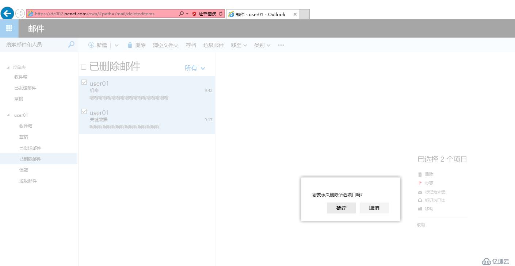Click 标志 in the selection pane
The image size is (515, 266).
(x=429, y=183)
